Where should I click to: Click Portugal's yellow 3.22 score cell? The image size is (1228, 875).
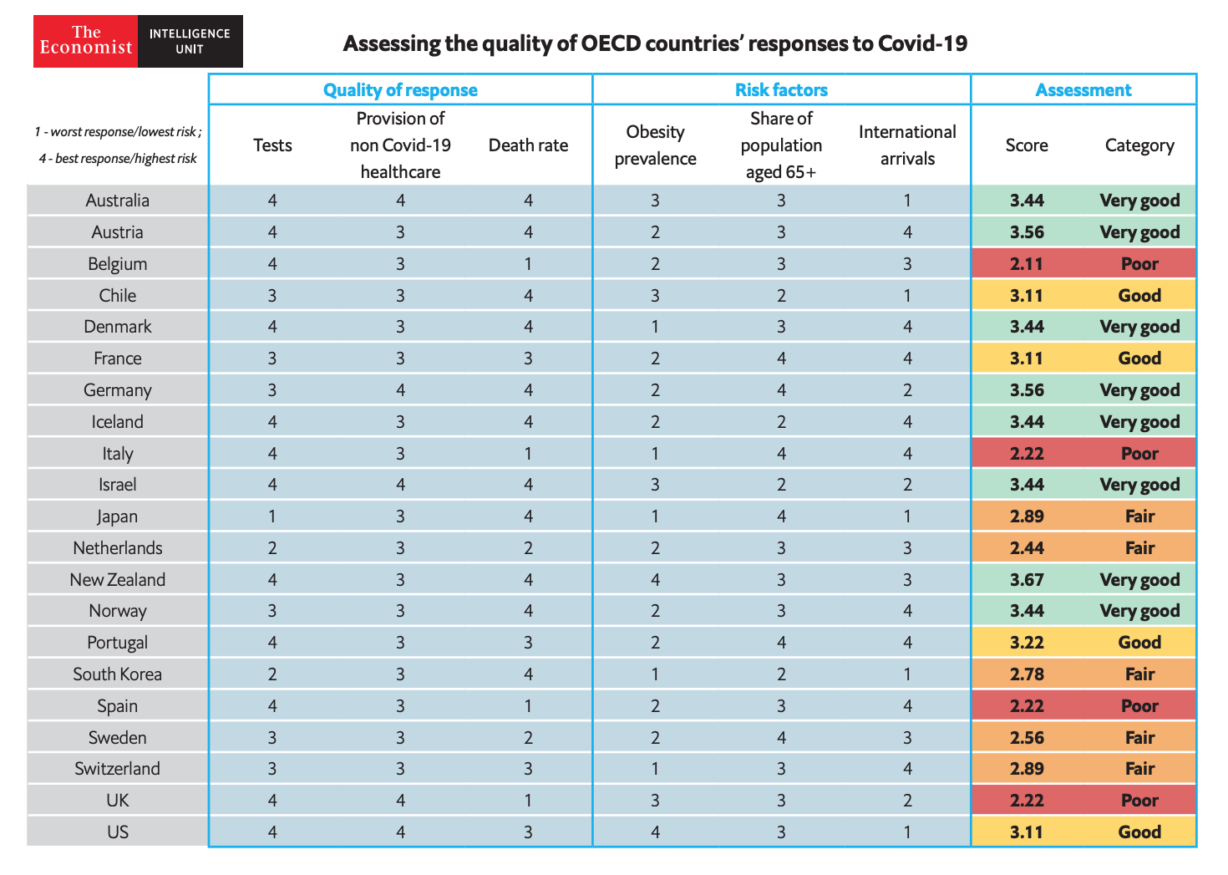point(1027,643)
